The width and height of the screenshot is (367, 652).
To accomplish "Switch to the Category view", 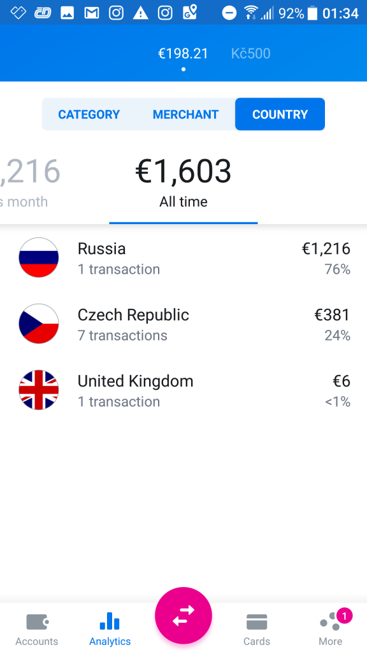I will click(x=89, y=115).
